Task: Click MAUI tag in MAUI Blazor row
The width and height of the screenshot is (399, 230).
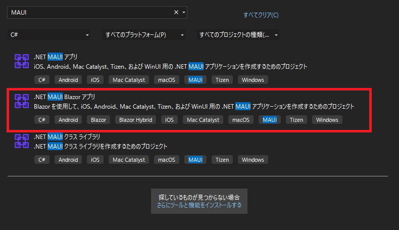Action: coord(270,120)
